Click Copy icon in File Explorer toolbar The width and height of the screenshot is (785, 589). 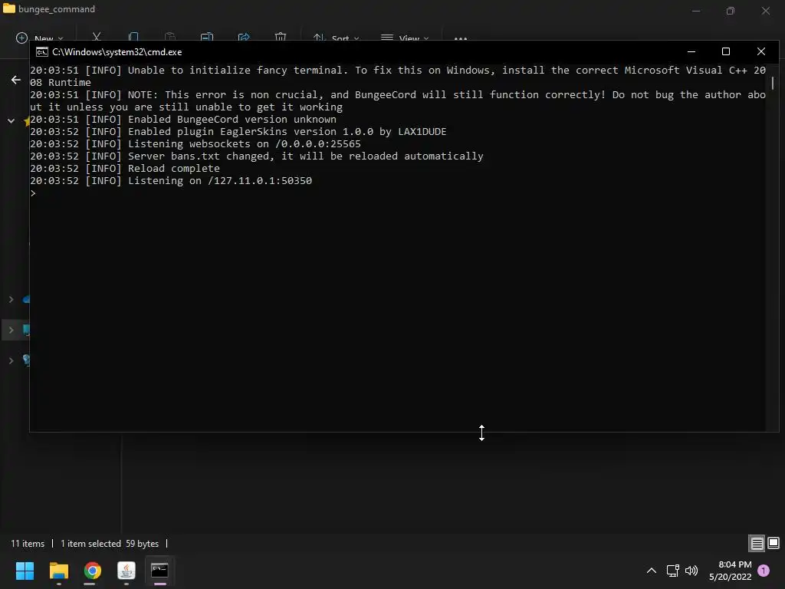(x=133, y=37)
